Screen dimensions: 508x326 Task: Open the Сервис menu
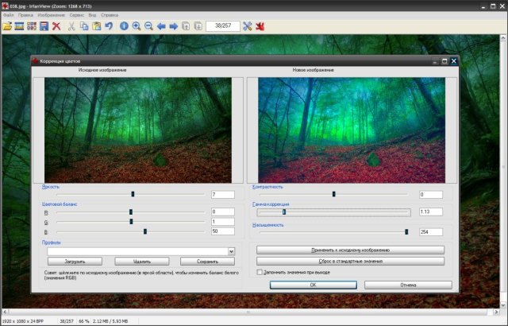tap(76, 15)
